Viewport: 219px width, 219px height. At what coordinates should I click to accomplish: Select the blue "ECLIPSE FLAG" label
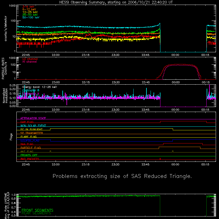30,140
